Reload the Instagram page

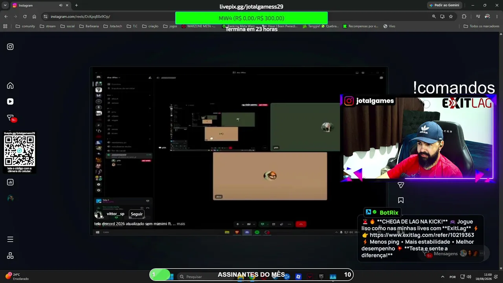tap(25, 17)
